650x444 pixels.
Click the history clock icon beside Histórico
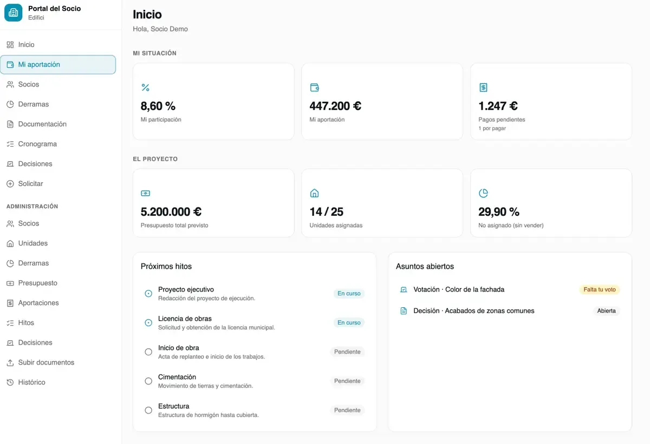pyautogui.click(x=10, y=382)
